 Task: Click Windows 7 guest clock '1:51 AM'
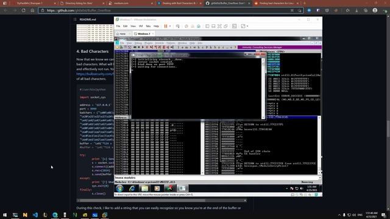coord(311,187)
